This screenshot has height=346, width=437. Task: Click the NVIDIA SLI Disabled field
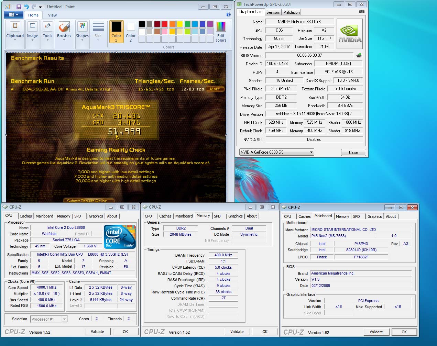coord(314,139)
